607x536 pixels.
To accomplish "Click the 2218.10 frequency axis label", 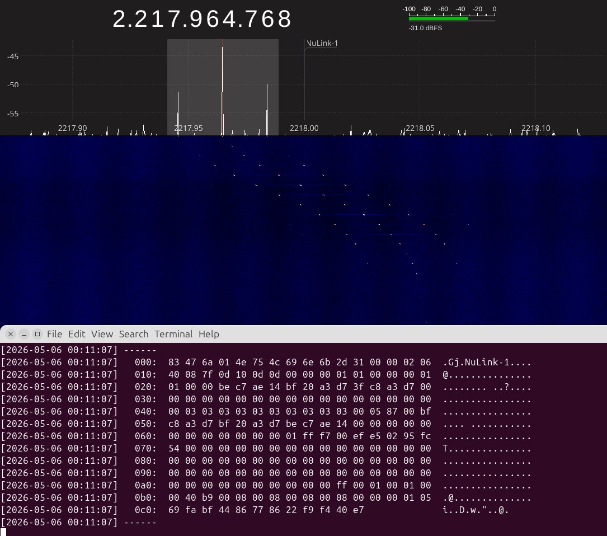I will pos(536,128).
